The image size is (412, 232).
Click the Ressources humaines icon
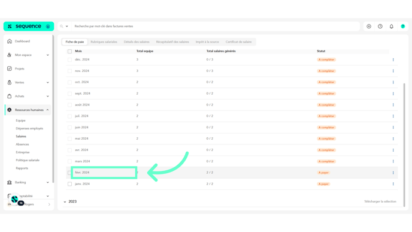(10, 110)
